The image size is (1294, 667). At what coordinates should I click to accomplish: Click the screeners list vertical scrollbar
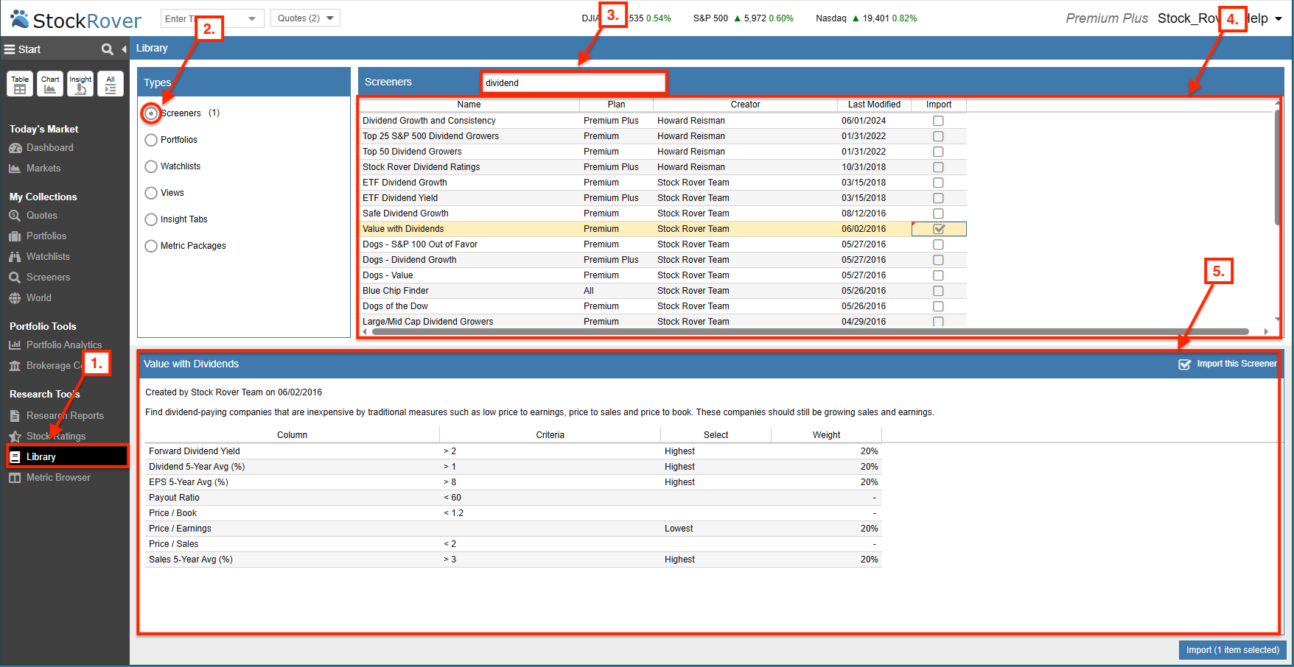pos(1277,168)
